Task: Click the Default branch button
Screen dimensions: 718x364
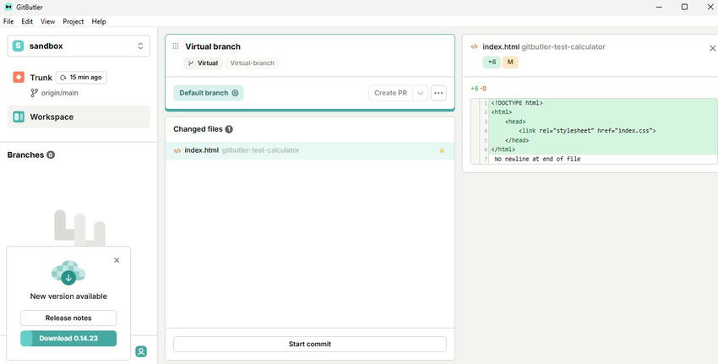Action: click(209, 93)
